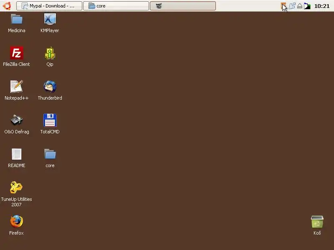Click the 'FileZilla Client' label text

16,64
